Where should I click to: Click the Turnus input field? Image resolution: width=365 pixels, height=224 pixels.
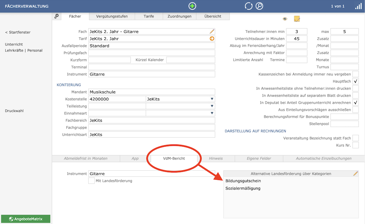coord(344,67)
